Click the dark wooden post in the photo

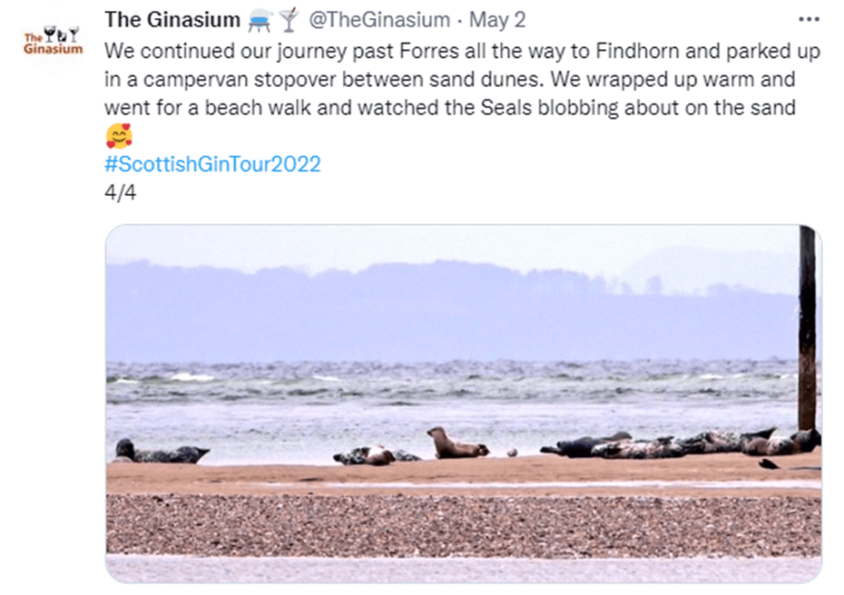coord(807,327)
